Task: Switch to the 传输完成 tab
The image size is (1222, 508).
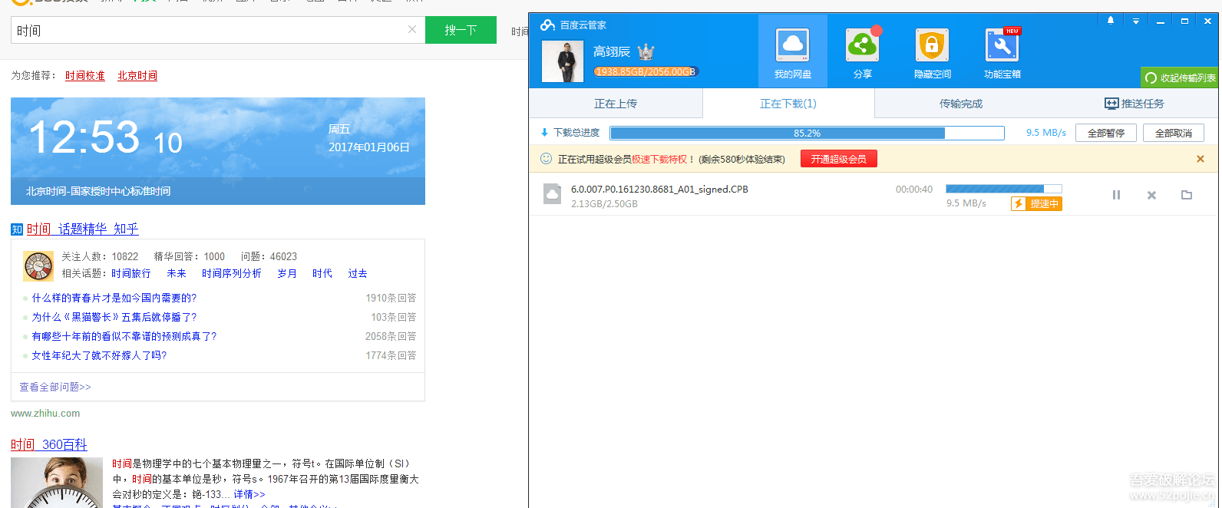Action: (961, 104)
